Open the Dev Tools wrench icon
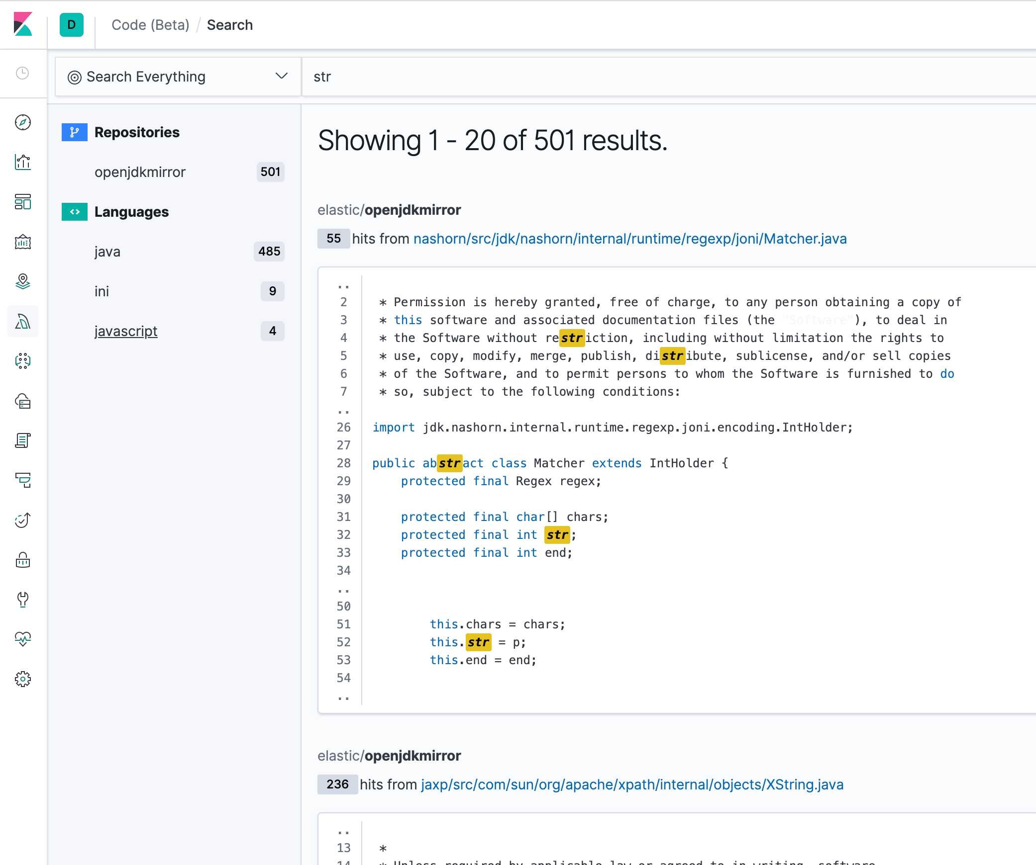Viewport: 1036px width, 865px height. click(23, 600)
